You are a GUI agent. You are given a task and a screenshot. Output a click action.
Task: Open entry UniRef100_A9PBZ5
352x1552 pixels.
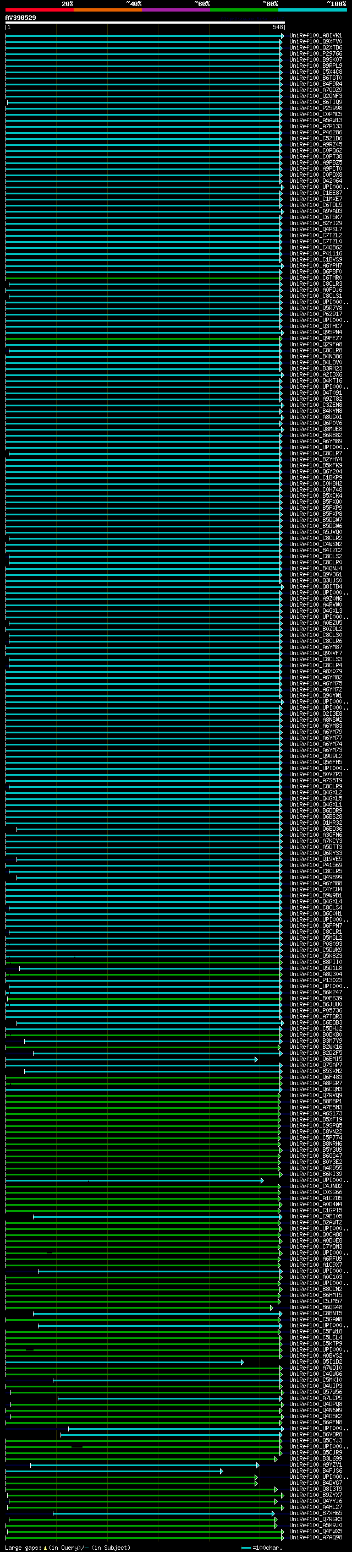tap(315, 162)
